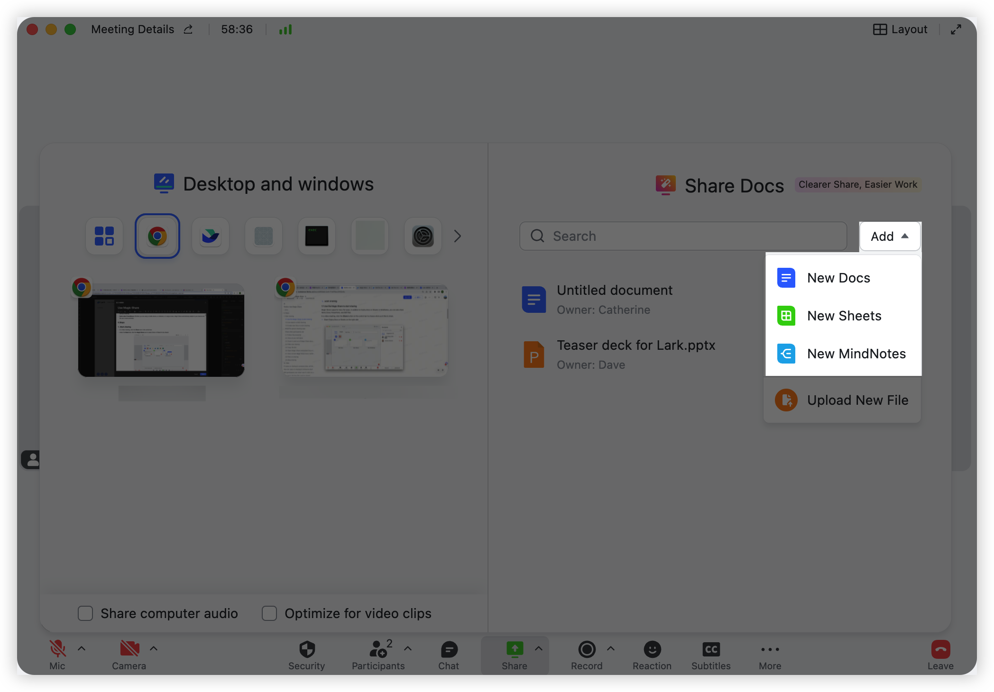
Task: Choose New MindNotes from menu
Action: (856, 354)
